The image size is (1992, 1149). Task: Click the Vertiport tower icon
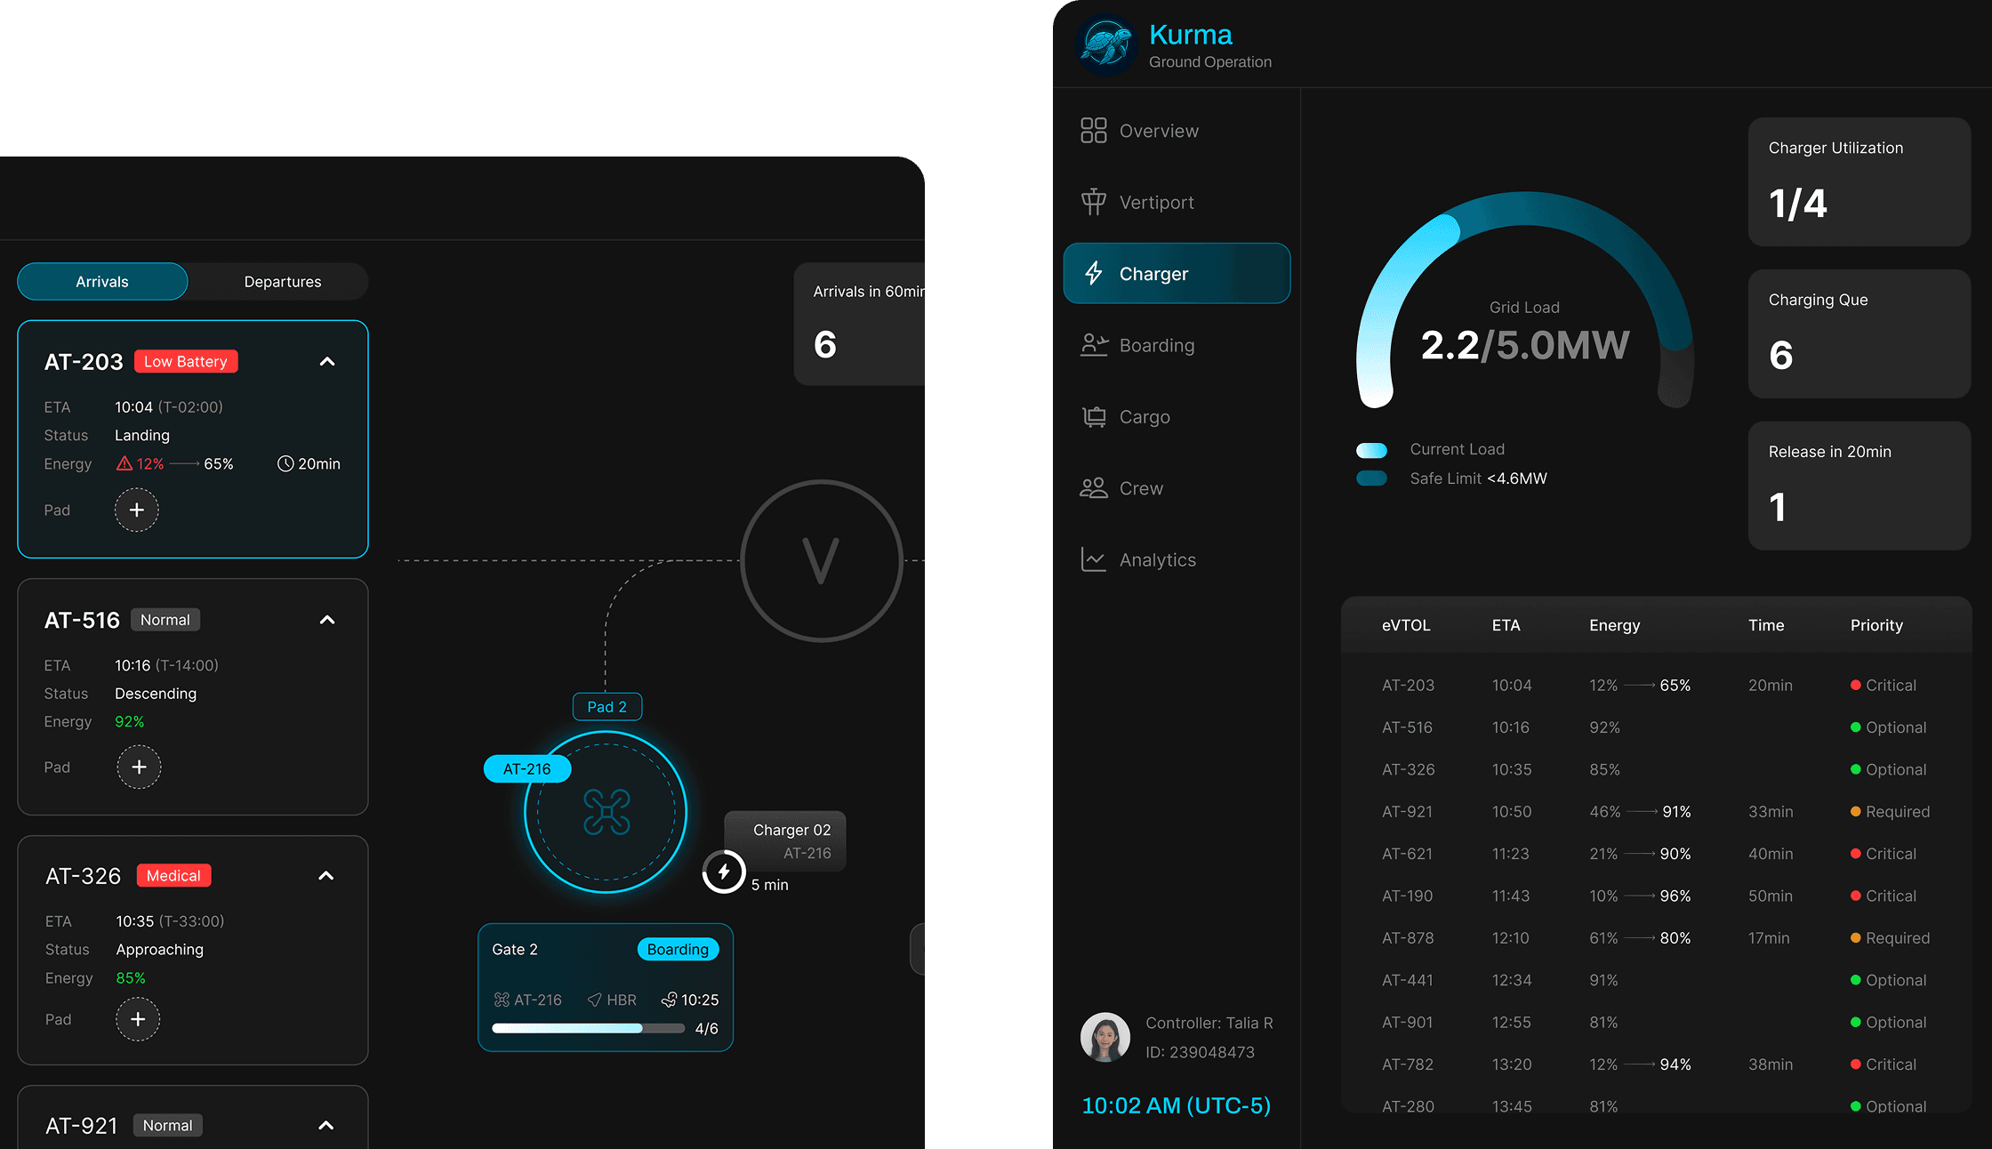[1093, 202]
